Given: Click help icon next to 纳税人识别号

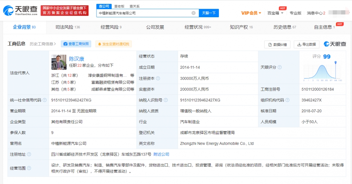Looking at the screenshot, I should (166, 100).
